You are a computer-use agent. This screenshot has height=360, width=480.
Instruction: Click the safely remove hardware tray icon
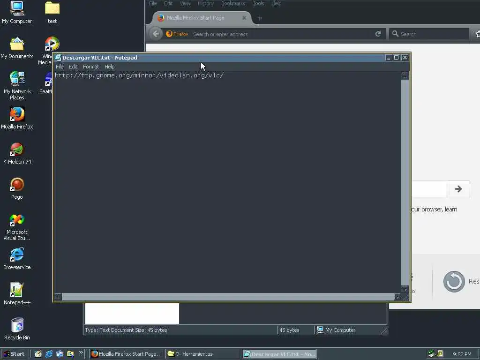(x=432, y=354)
